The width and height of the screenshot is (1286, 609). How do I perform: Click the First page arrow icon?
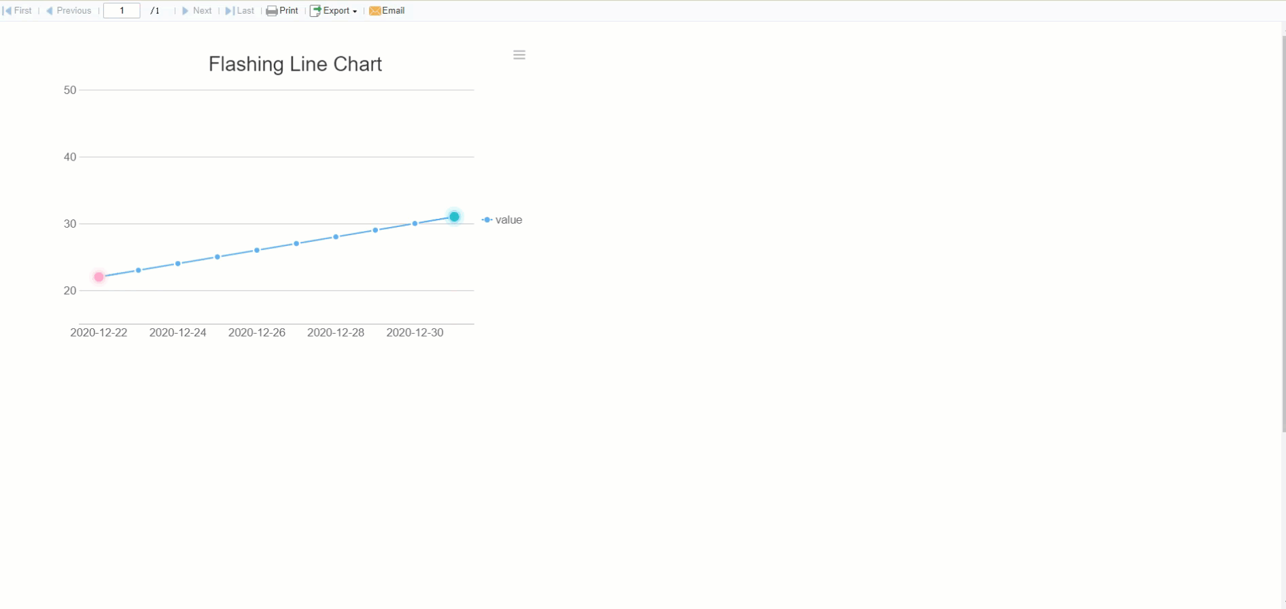coord(7,11)
